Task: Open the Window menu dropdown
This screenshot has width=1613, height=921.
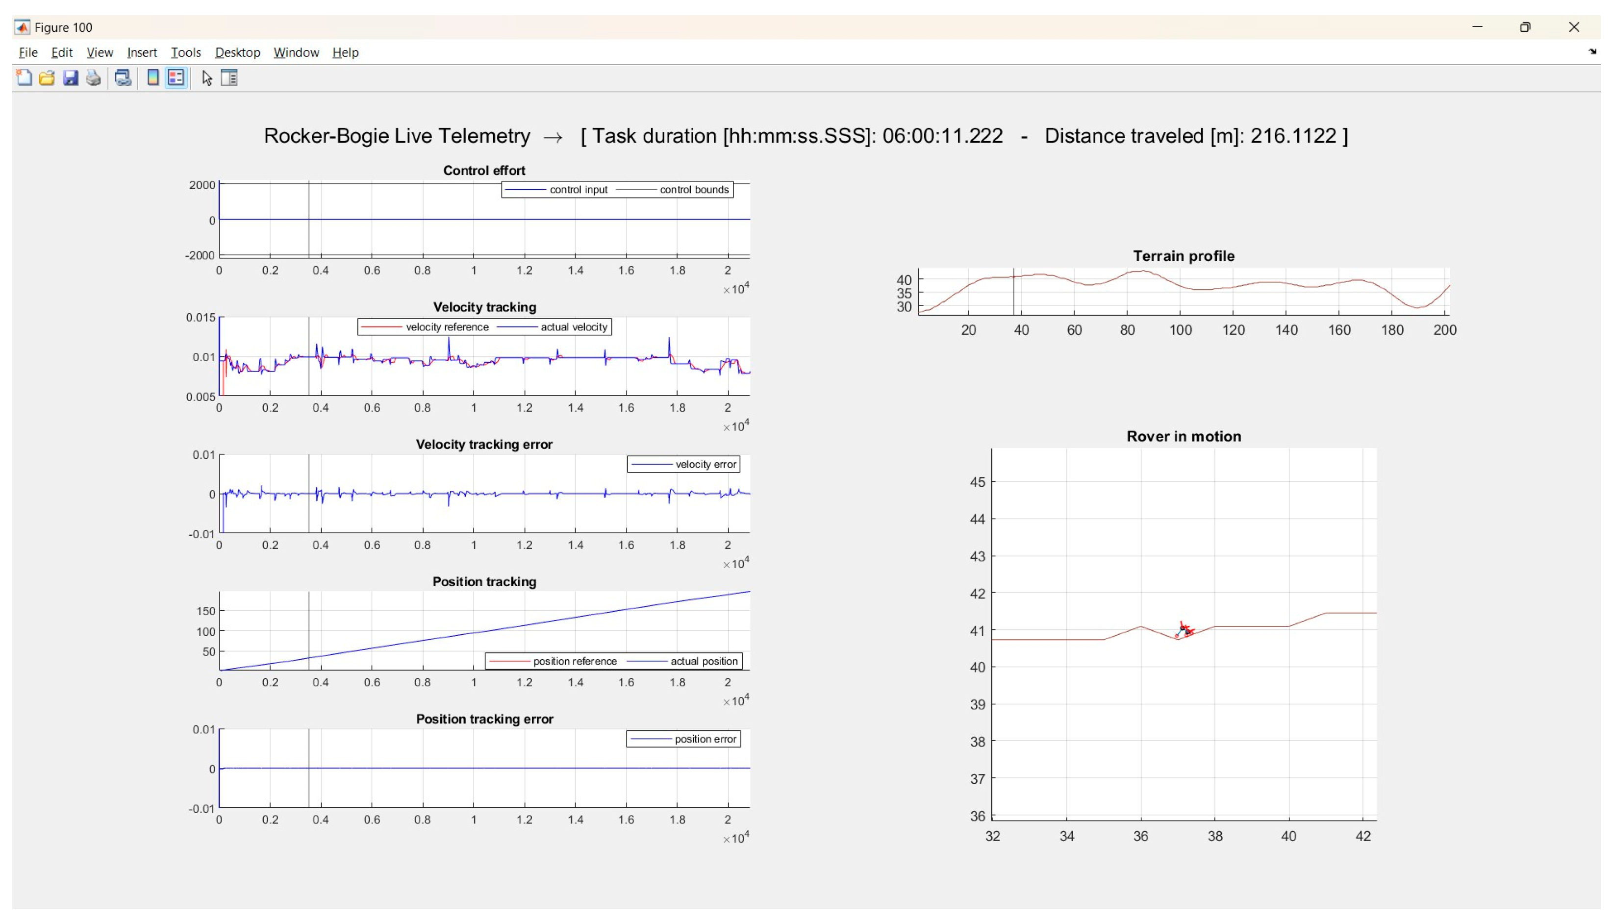Action: [296, 52]
